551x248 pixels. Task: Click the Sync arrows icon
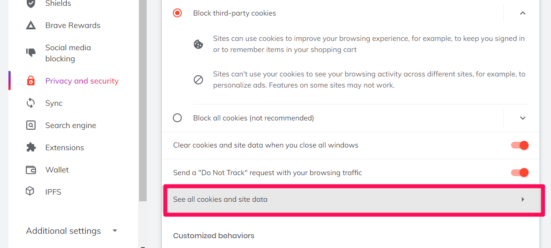[x=31, y=103]
